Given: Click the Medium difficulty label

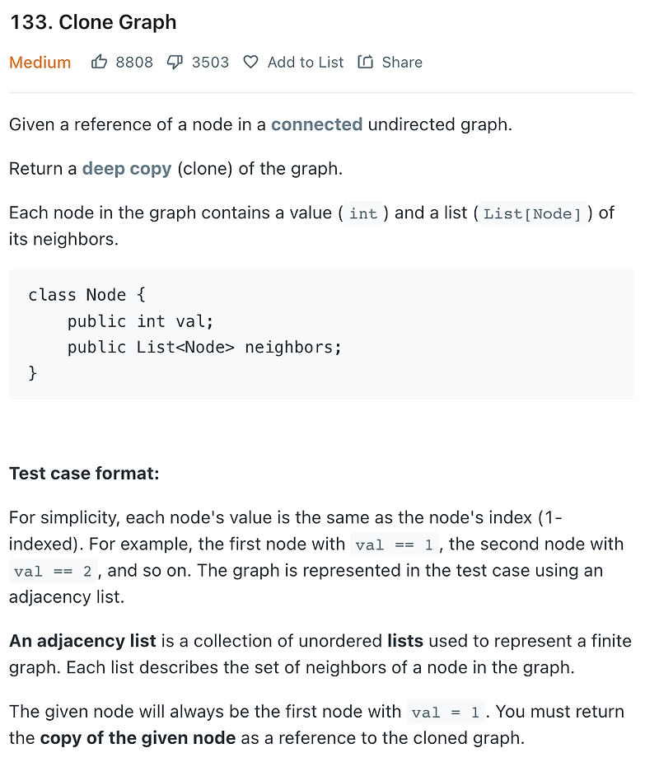Looking at the screenshot, I should click(x=40, y=63).
